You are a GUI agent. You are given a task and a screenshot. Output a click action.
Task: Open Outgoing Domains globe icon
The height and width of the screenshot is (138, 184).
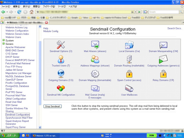click(x=61, y=74)
